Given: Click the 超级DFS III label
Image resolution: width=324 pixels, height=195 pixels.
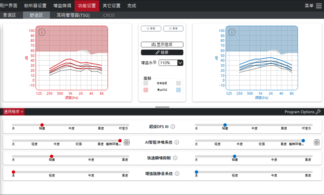Looking at the screenshot, I should pos(159,126).
